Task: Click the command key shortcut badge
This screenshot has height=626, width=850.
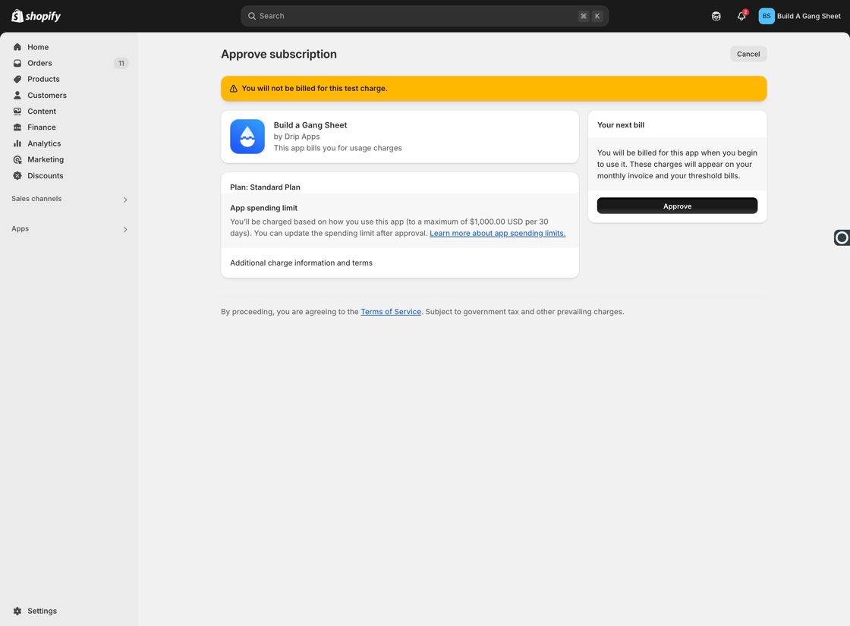Action: point(584,16)
